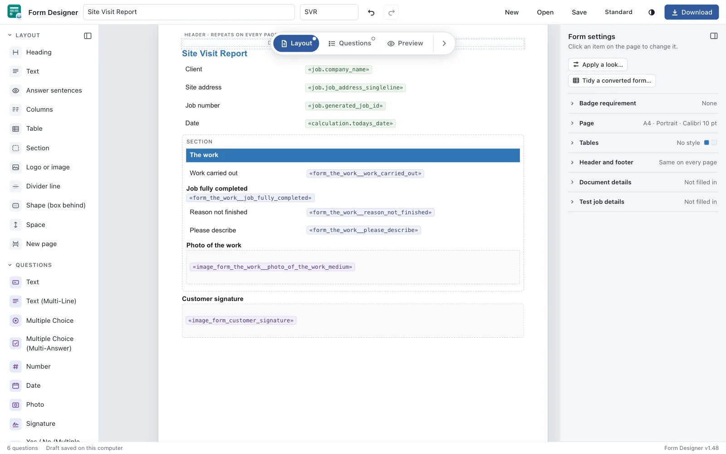The image size is (726, 454).
Task: Add a Heading layout element
Action: click(49, 52)
